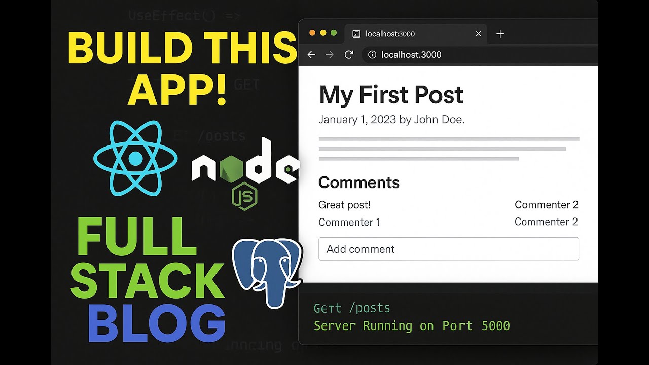
Task: Click the page icon on the localhost:3000 tab
Action: pyautogui.click(x=356, y=34)
